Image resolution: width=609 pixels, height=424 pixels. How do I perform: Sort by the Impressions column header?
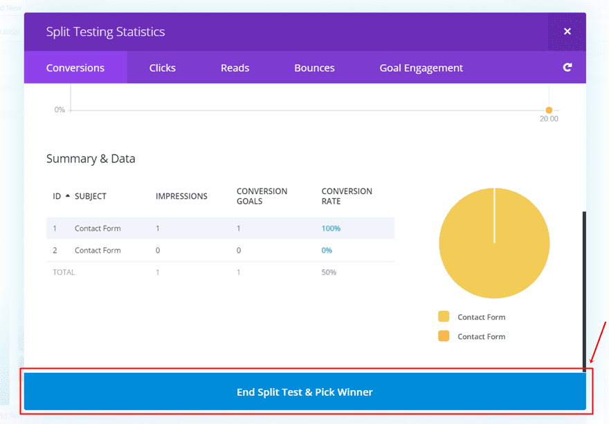coord(181,196)
